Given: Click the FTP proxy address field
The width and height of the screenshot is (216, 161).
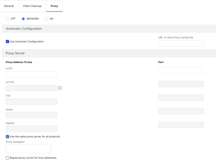Looking at the screenshot, I should (x=31, y=102).
